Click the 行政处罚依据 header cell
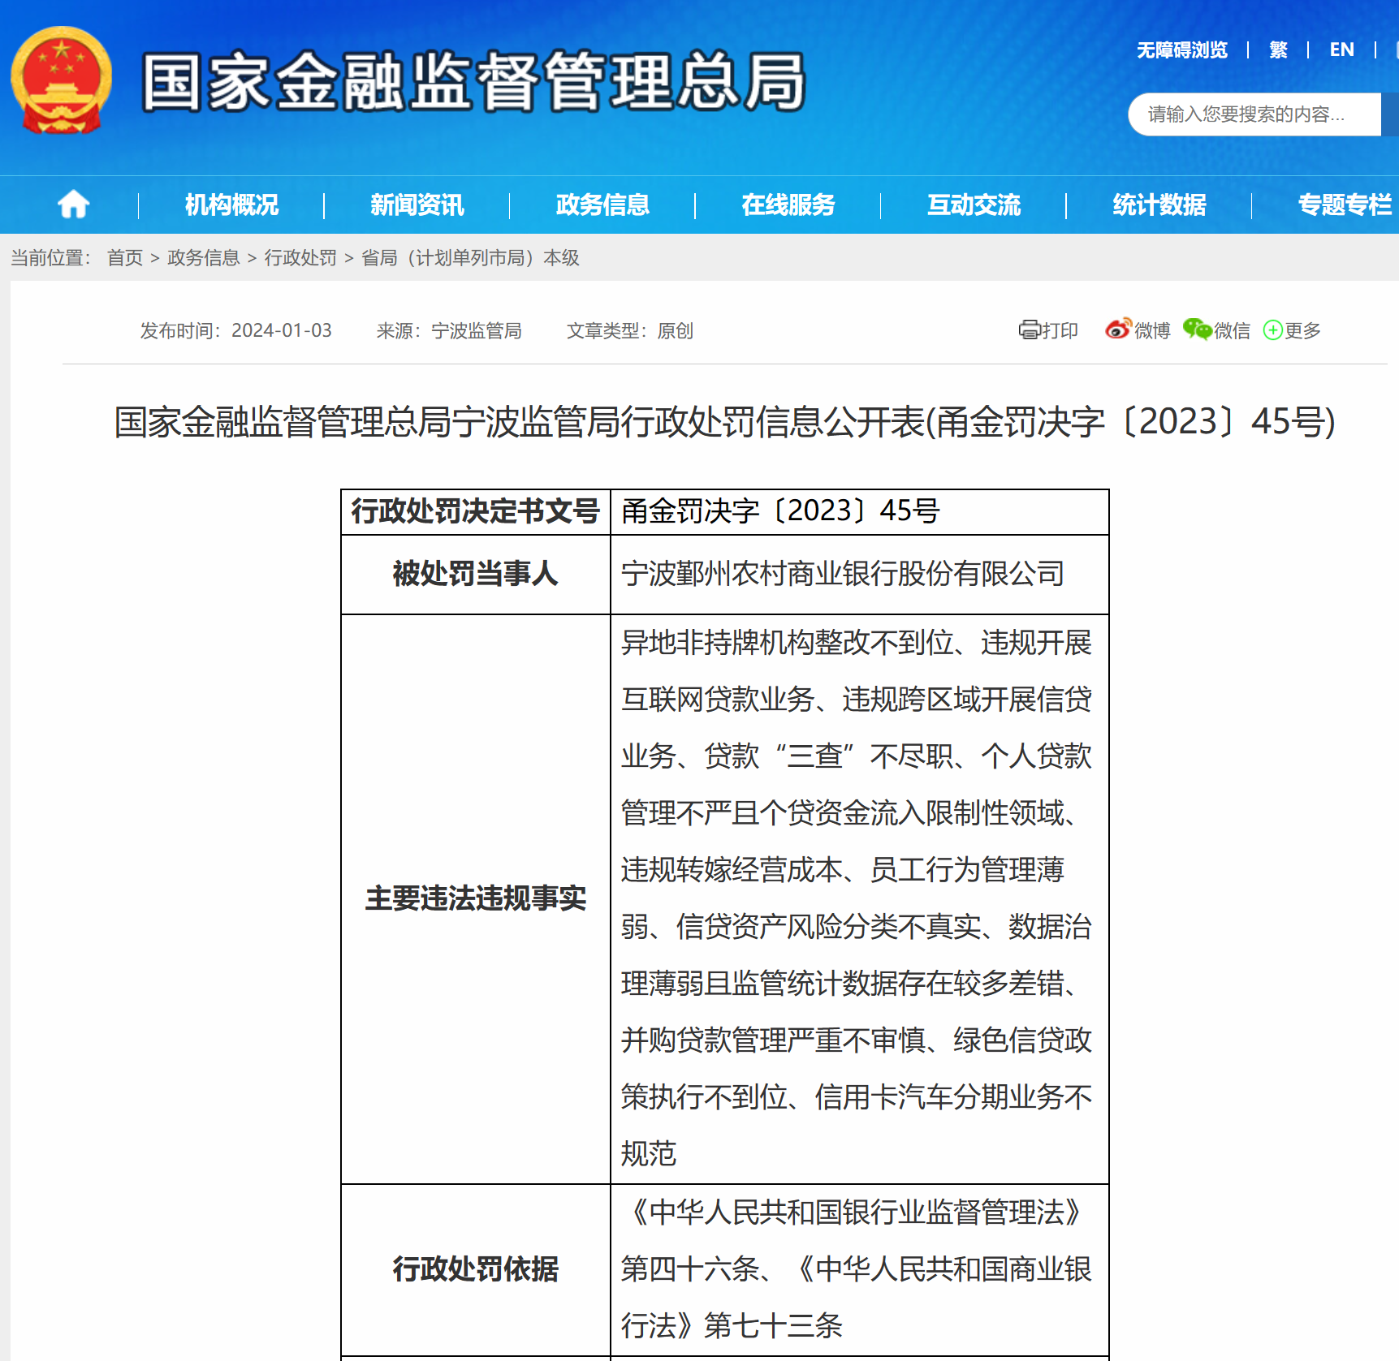 click(x=476, y=1268)
